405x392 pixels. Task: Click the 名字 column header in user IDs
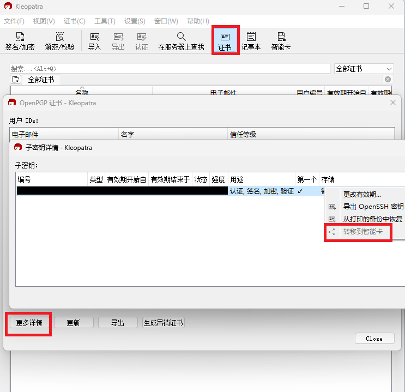(173, 134)
